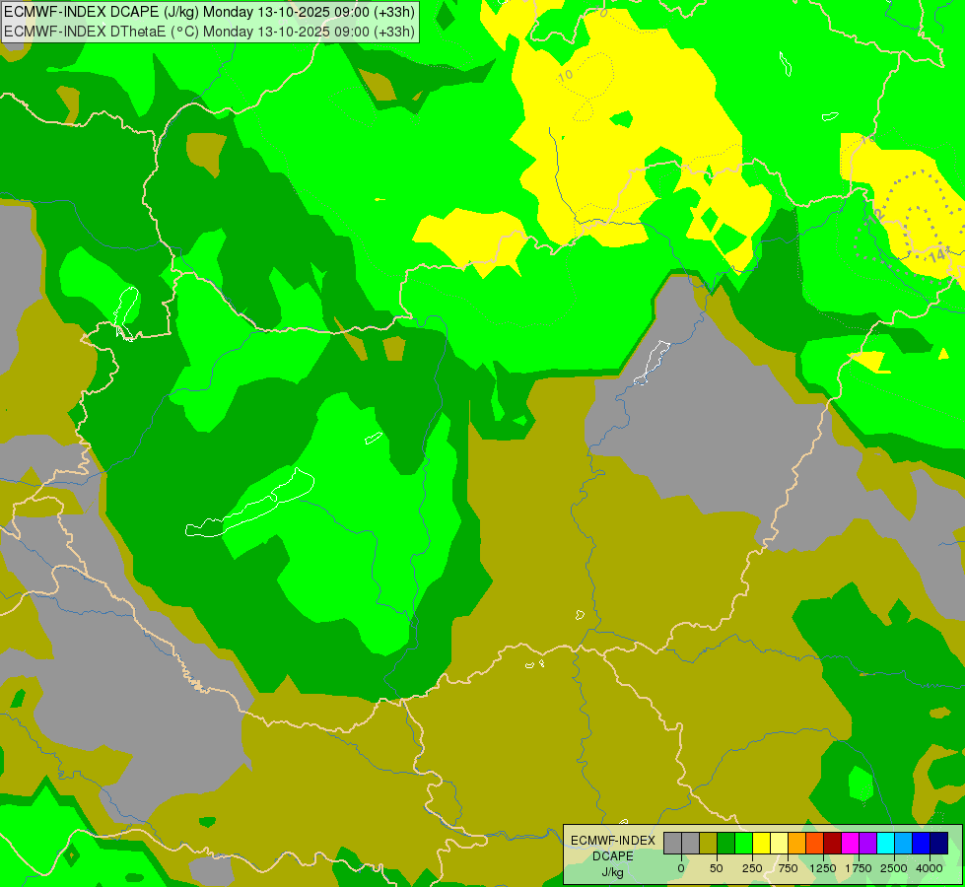Select the cyan legend swatch
The height and width of the screenshot is (887, 965).
pos(885,844)
